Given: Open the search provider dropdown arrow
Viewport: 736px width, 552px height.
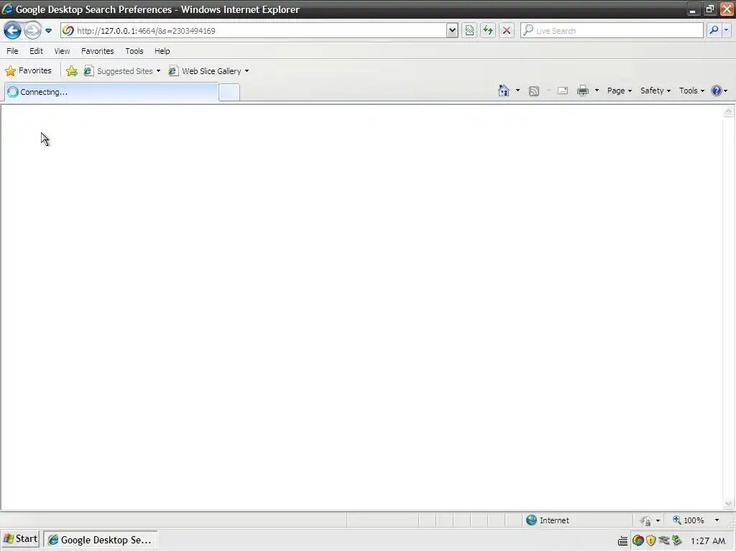Looking at the screenshot, I should click(726, 30).
